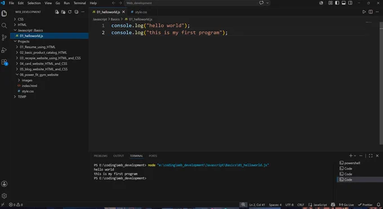Open terminal panel more actions ellipsis
Viewport: 383px width, 209px height.
pos(361,156)
